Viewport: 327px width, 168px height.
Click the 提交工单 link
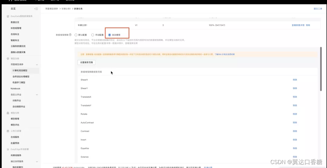(x=318, y=9)
